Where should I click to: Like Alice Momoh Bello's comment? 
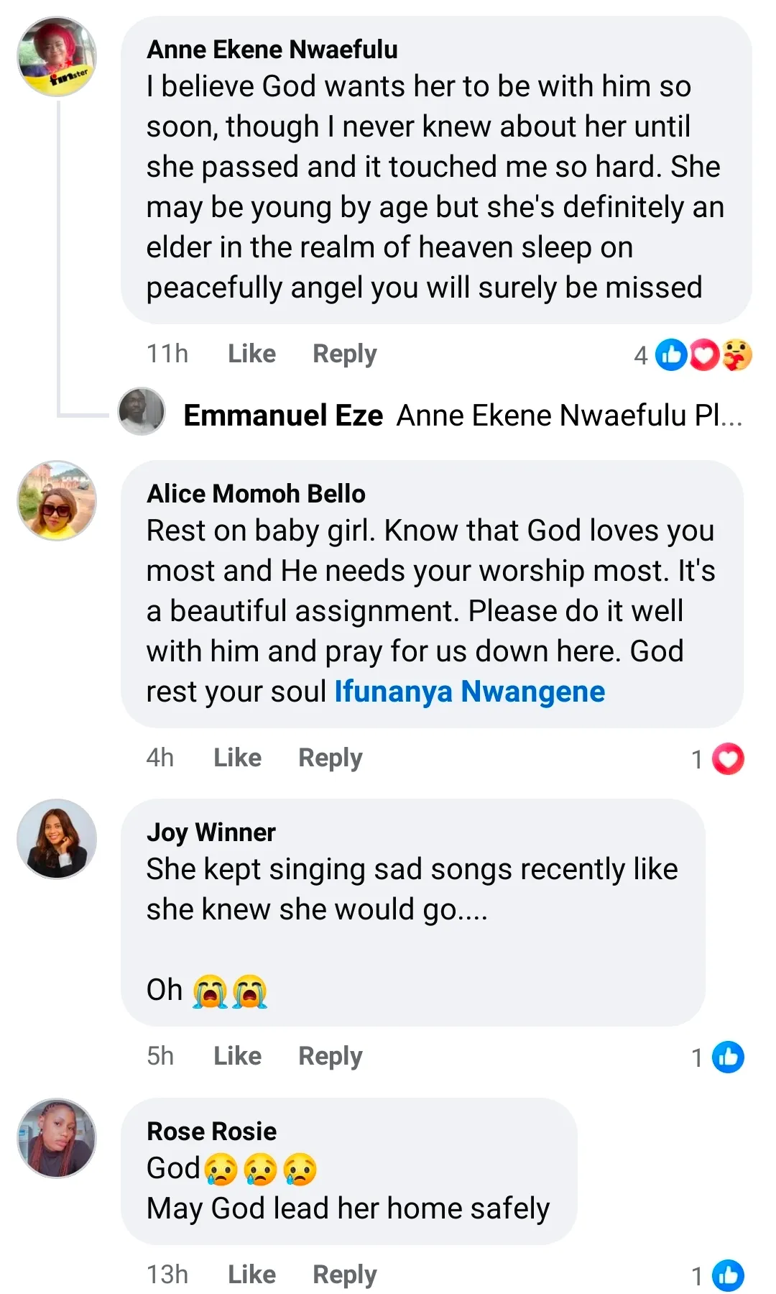point(237,758)
